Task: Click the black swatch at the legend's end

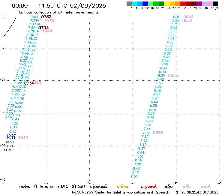Action: pos(215,4)
